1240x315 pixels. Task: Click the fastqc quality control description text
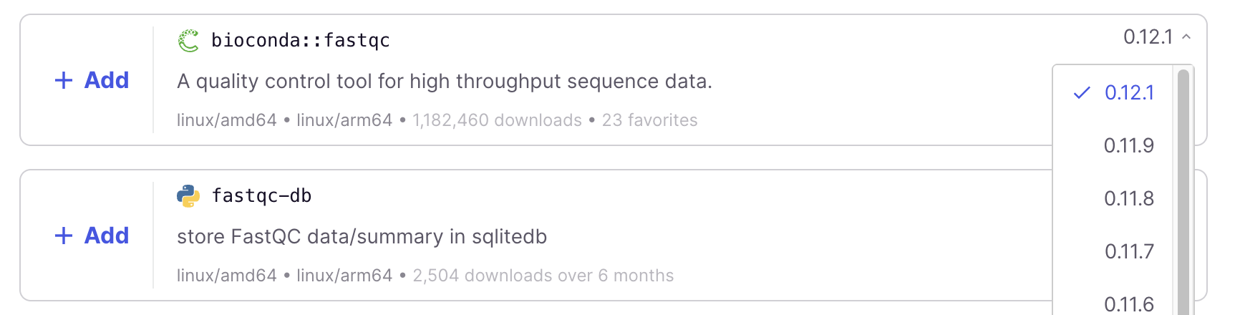445,82
